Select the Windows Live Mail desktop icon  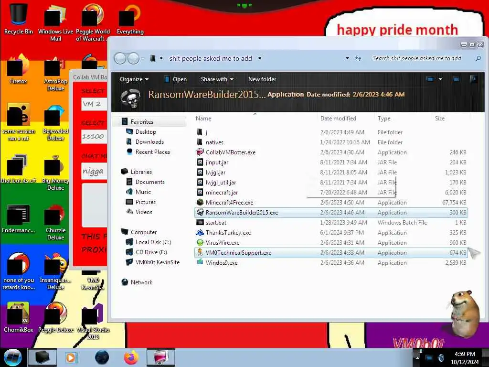pyautogui.click(x=55, y=22)
